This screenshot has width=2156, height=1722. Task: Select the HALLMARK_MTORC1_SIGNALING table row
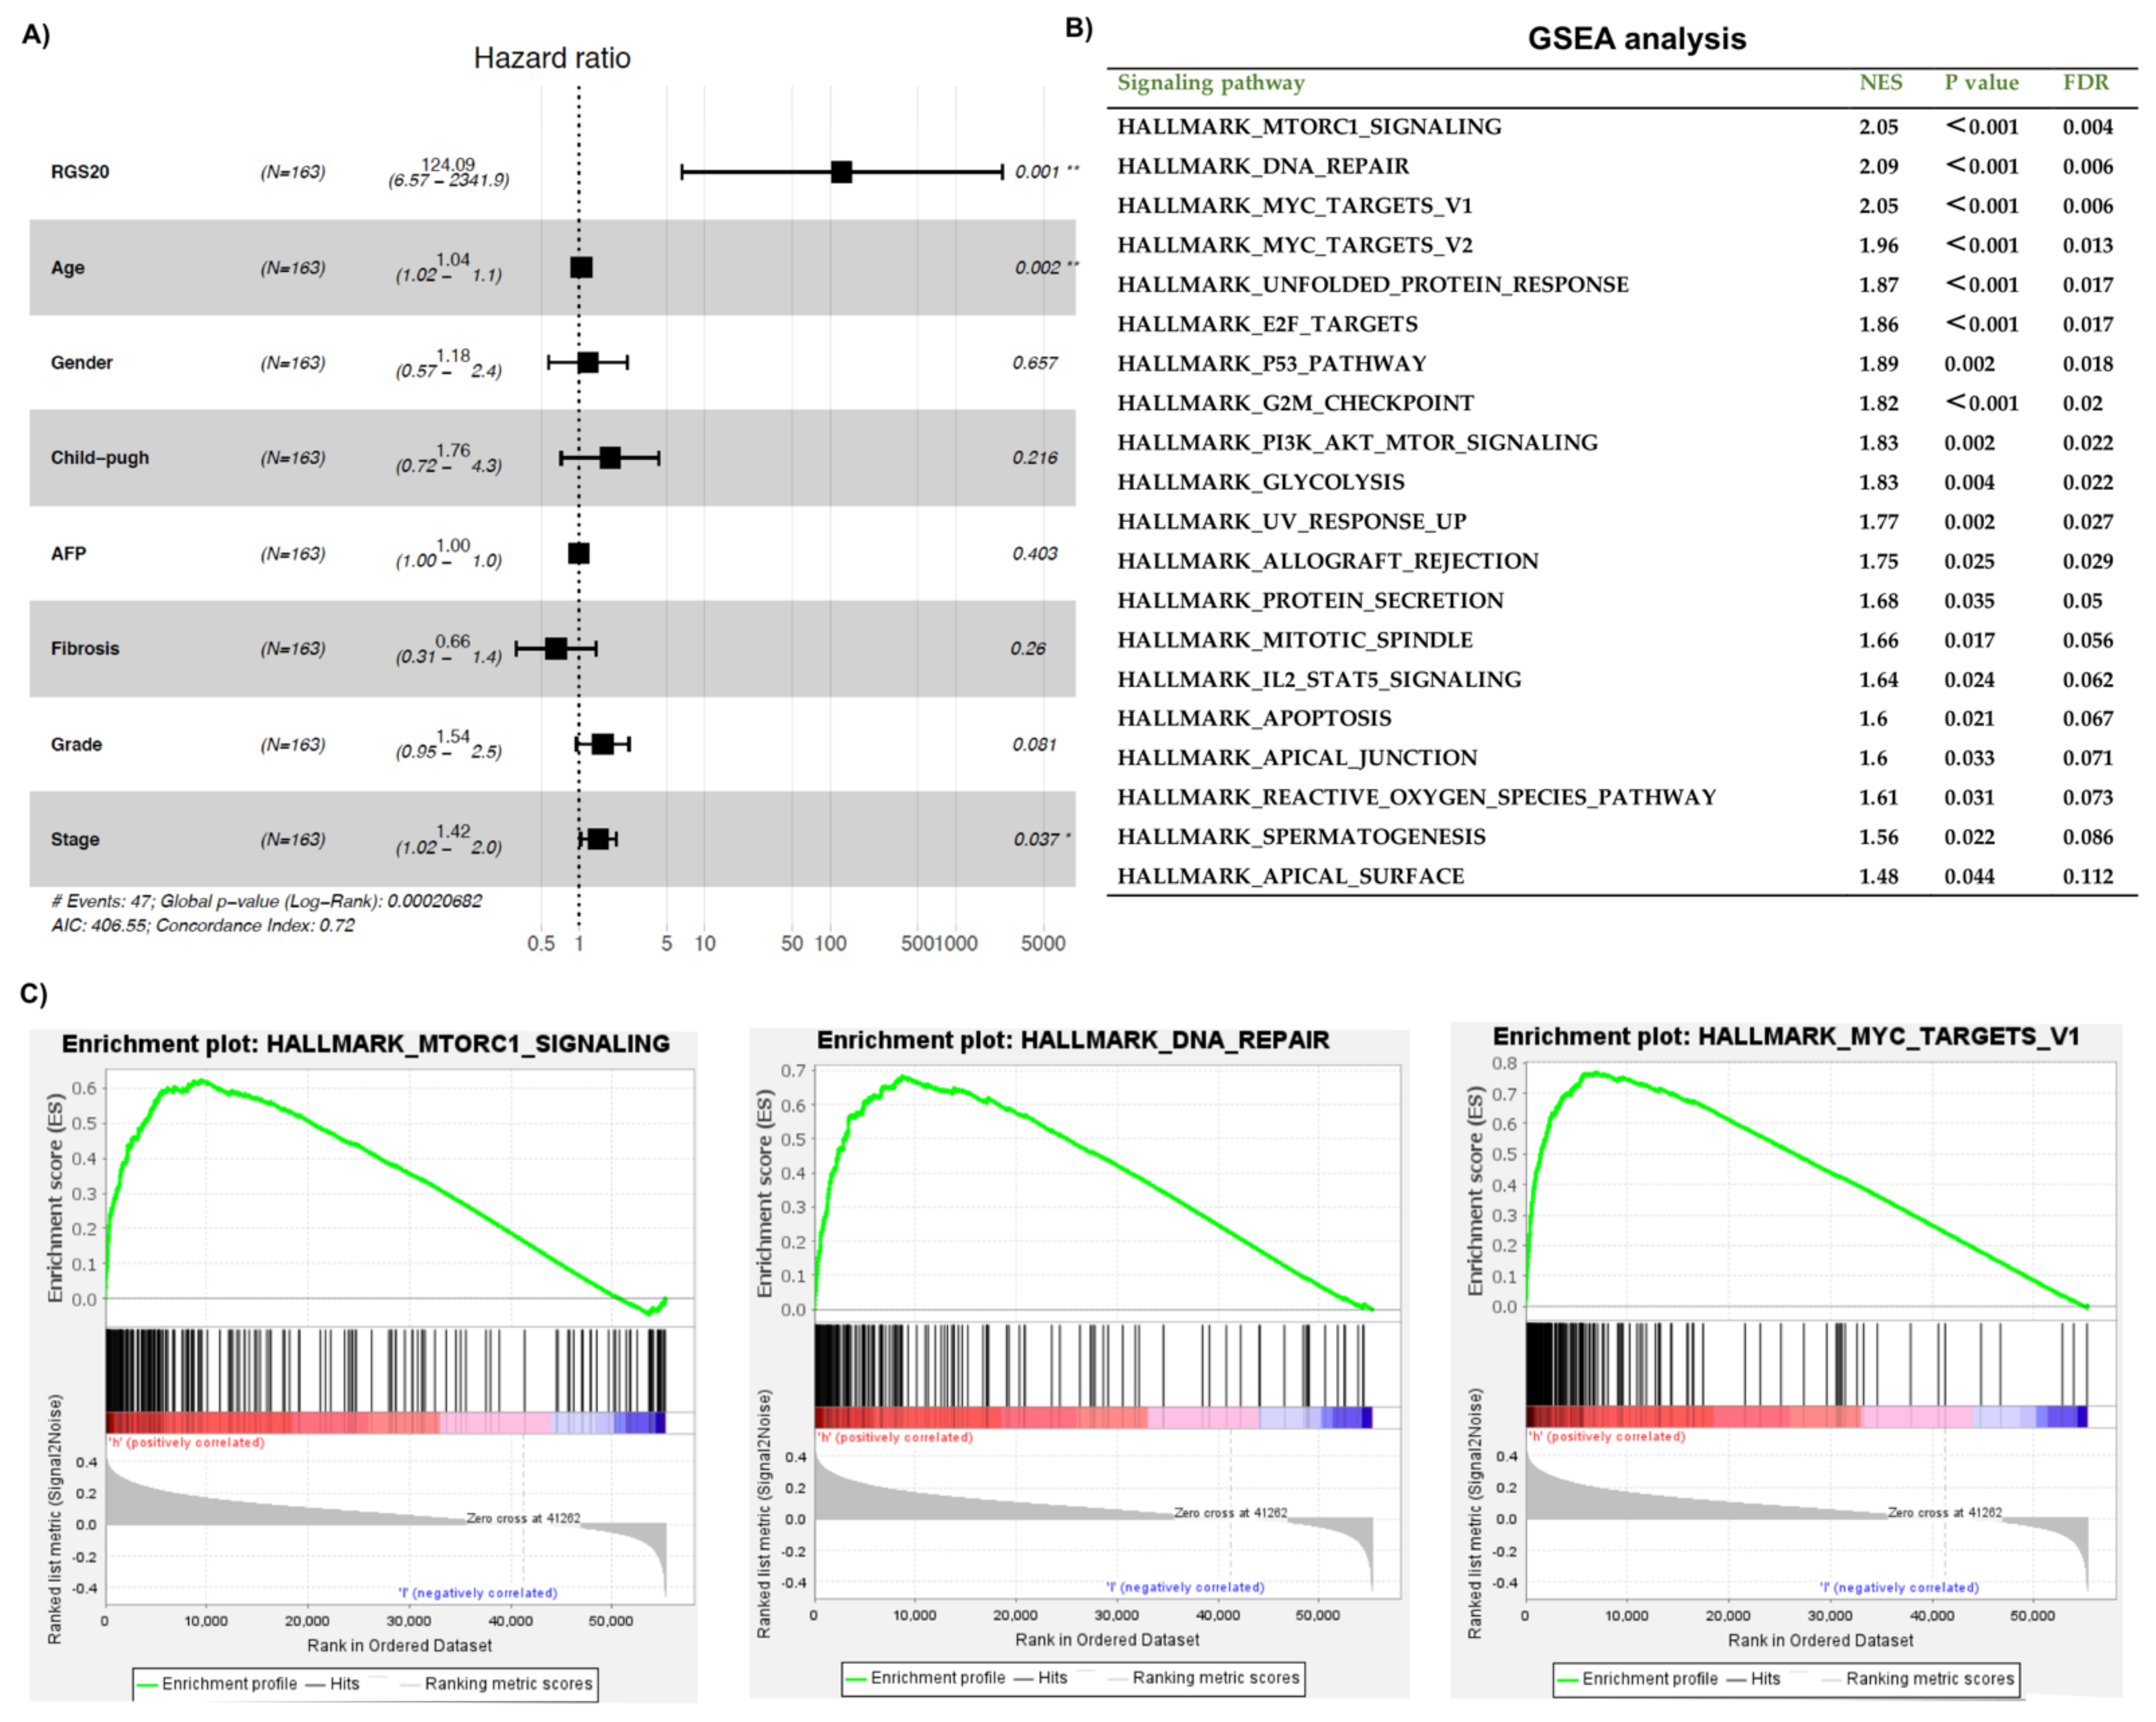click(1308, 127)
